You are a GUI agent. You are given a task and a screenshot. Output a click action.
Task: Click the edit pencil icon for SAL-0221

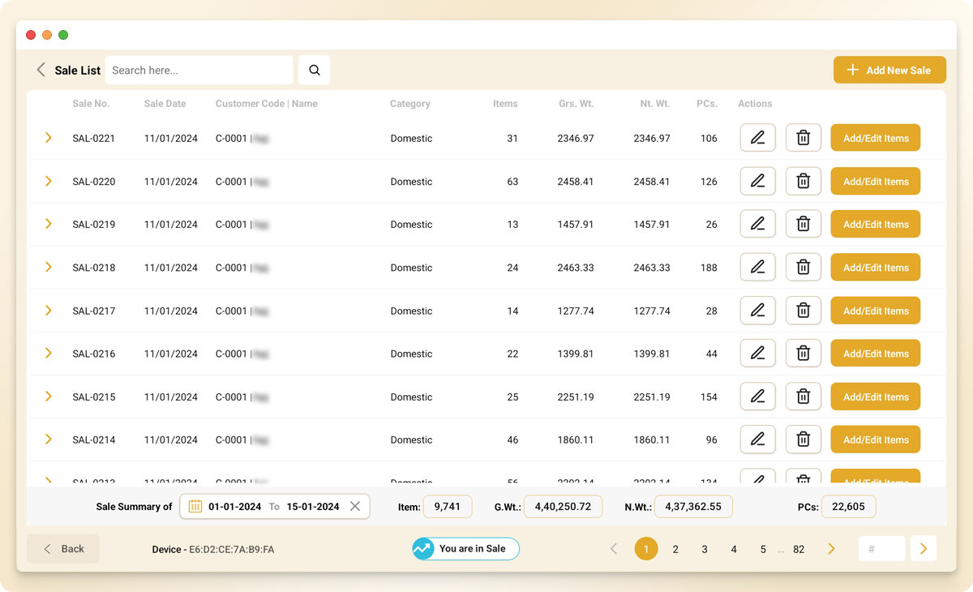pyautogui.click(x=757, y=138)
